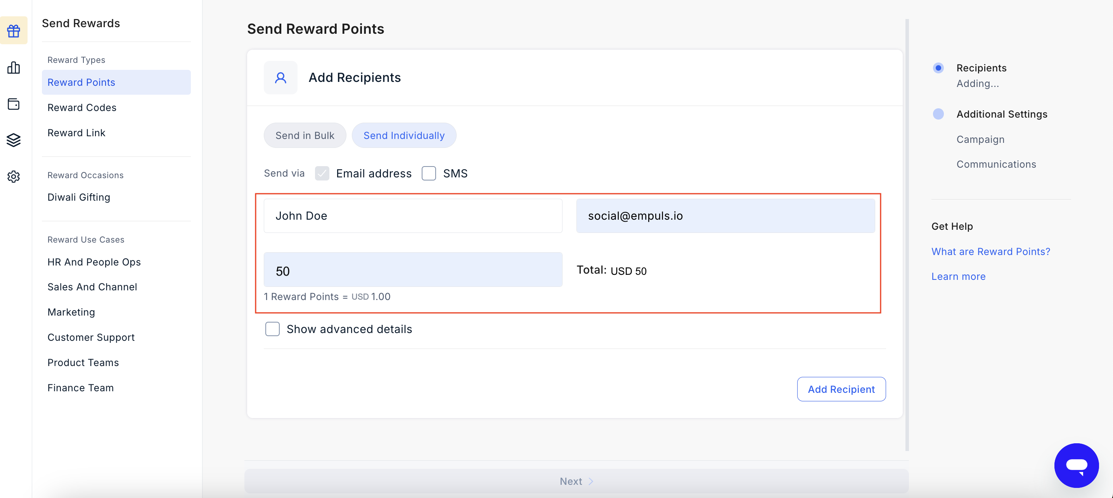
Task: Open Diwali Gifting occasion
Action: pos(79,197)
